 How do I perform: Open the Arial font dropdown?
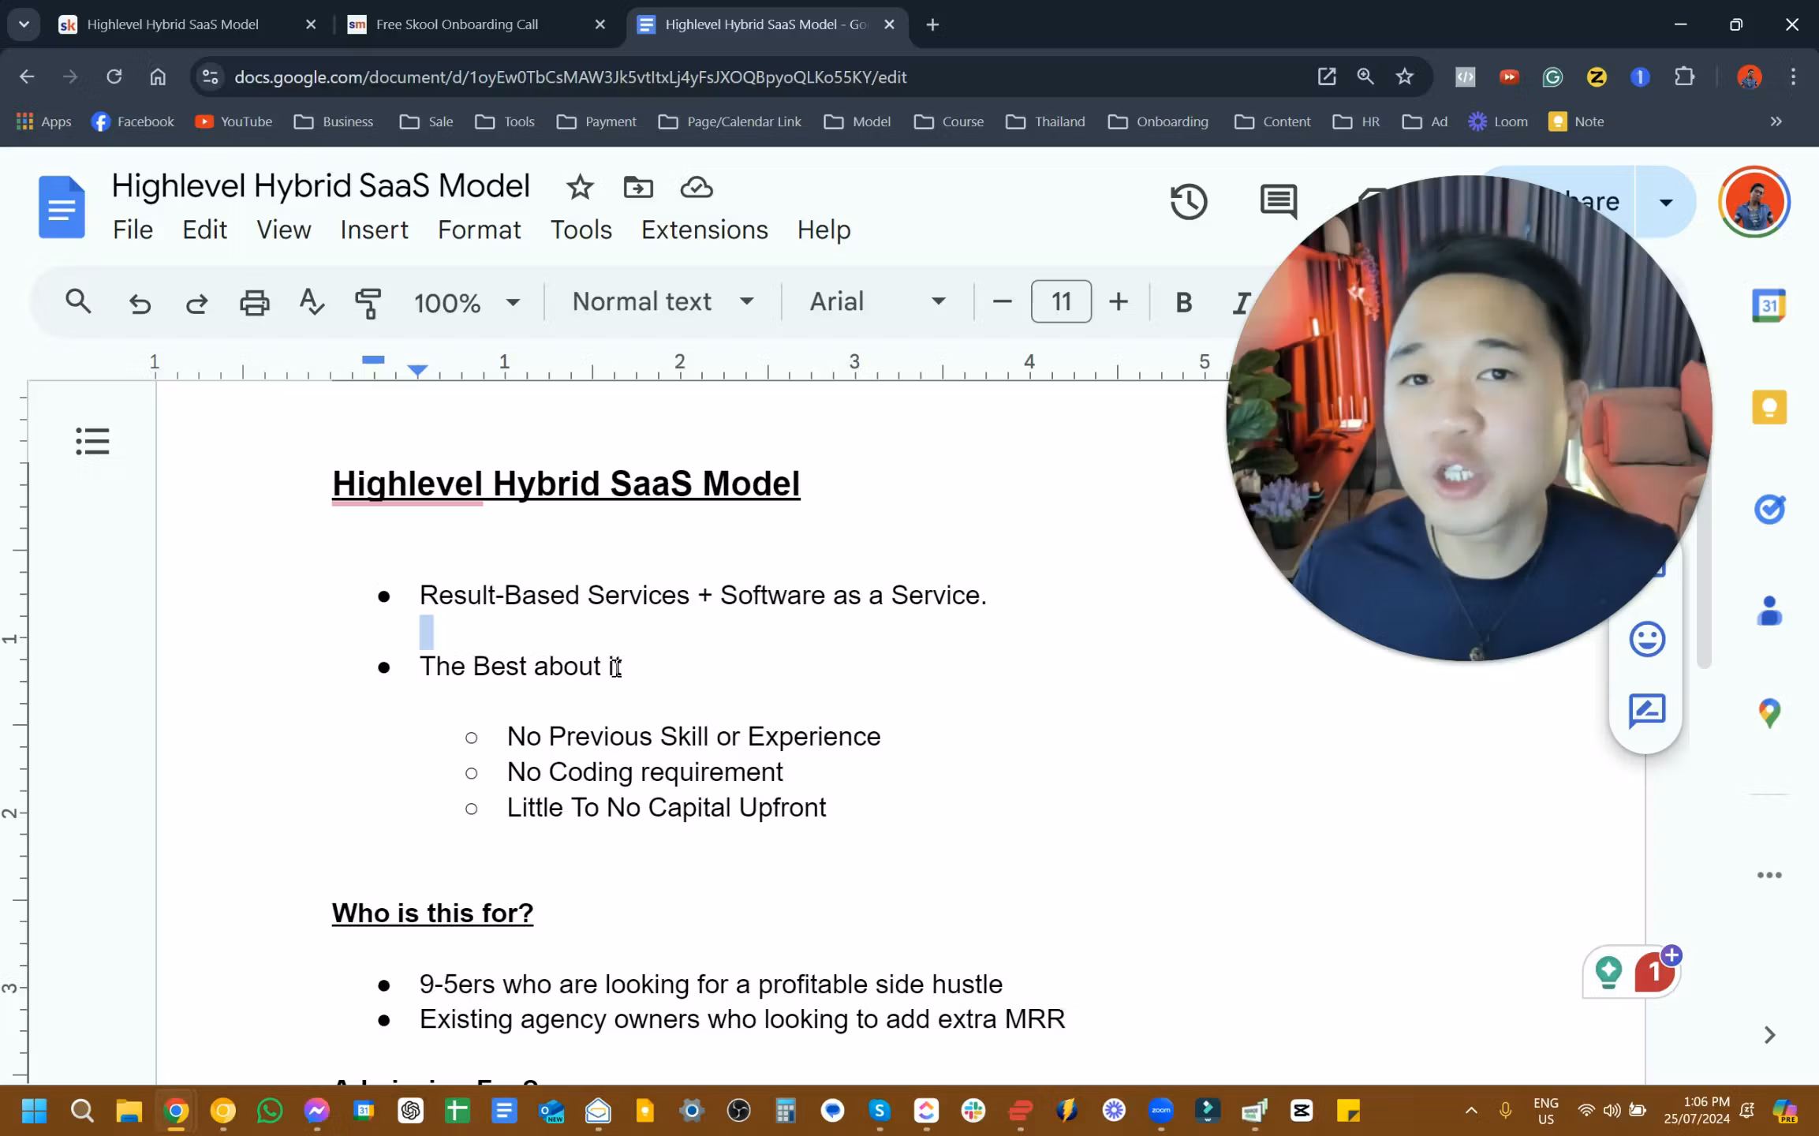(x=877, y=301)
